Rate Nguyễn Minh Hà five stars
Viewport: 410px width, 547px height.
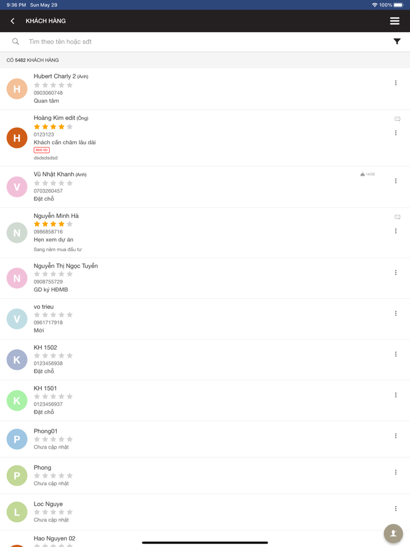[x=70, y=224]
